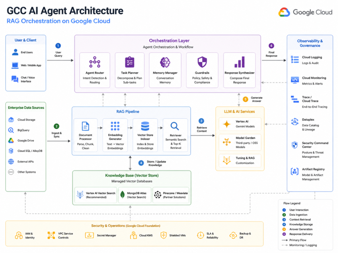
Task: Click the Retriever magnifier icon
Action: click(175, 126)
